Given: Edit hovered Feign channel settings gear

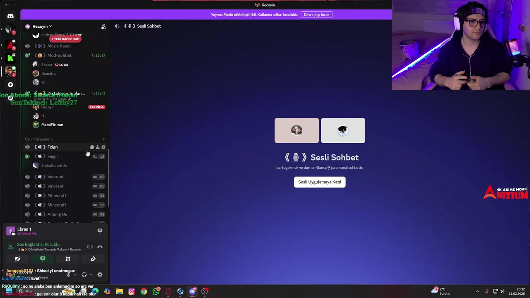Looking at the screenshot, I should pyautogui.click(x=103, y=147).
